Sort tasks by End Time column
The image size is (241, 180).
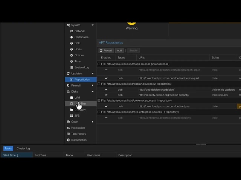point(48,155)
